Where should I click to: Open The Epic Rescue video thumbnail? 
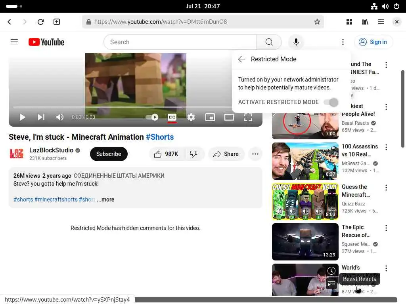(x=305, y=241)
